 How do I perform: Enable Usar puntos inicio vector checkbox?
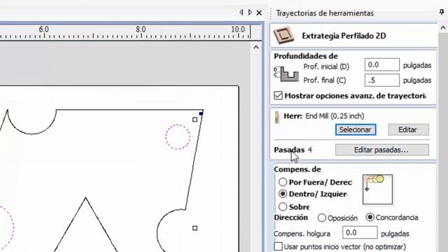click(x=278, y=246)
